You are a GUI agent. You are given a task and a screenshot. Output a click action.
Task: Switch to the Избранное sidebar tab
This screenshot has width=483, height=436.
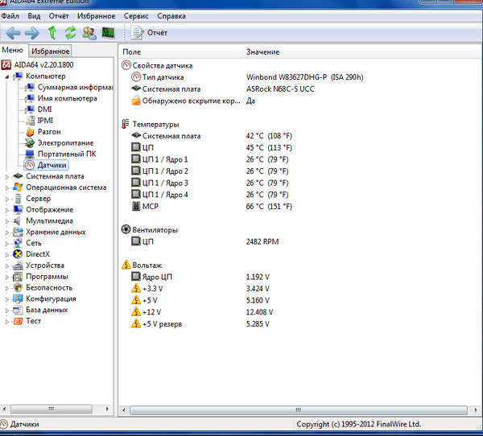[x=51, y=51]
